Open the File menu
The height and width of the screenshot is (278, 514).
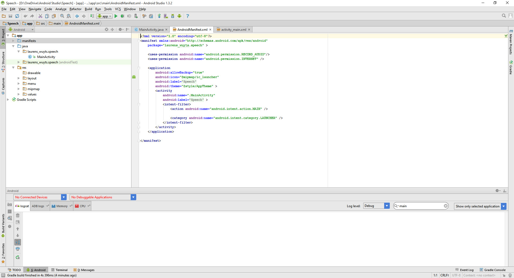pyautogui.click(x=4, y=9)
